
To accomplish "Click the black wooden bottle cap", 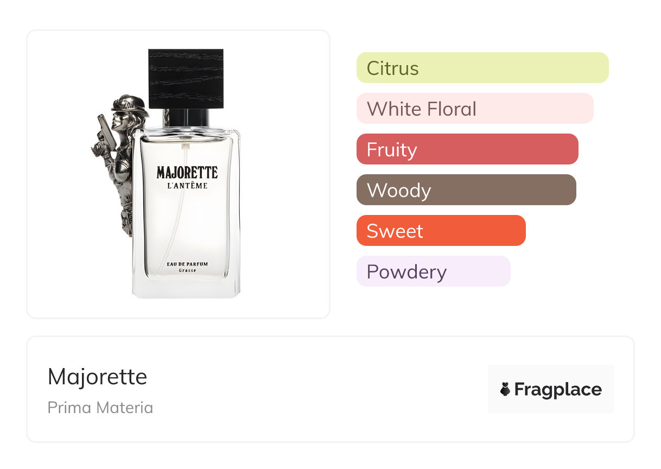I will 185,78.
